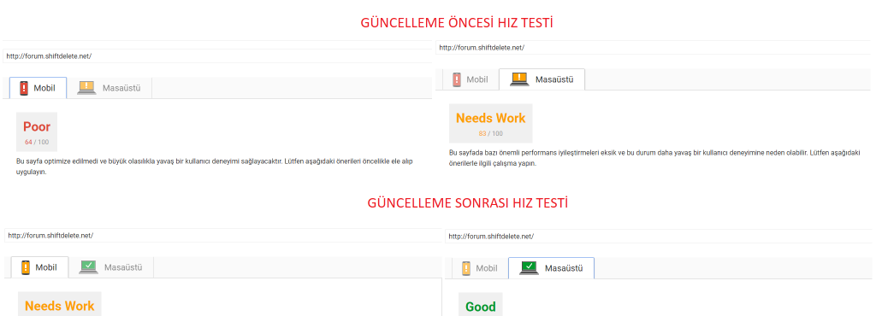
Task: Click the description starting "Bu sayfada bazı önemli performans"
Action: pos(654,158)
